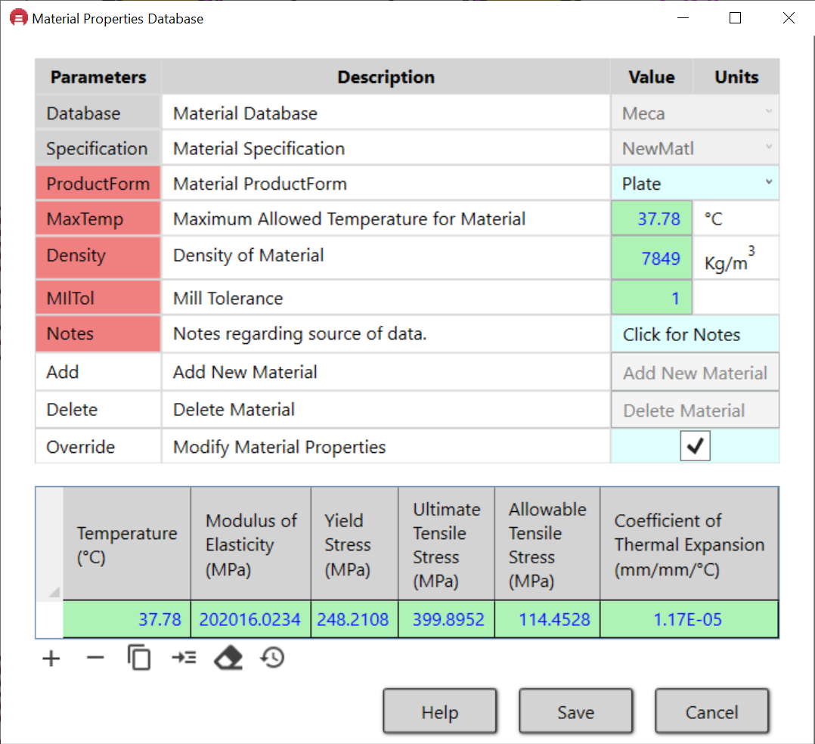Click the Units column header

pyautogui.click(x=736, y=77)
